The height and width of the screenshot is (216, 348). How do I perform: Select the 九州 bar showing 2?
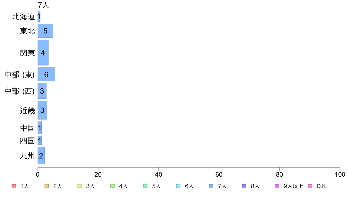click(41, 156)
